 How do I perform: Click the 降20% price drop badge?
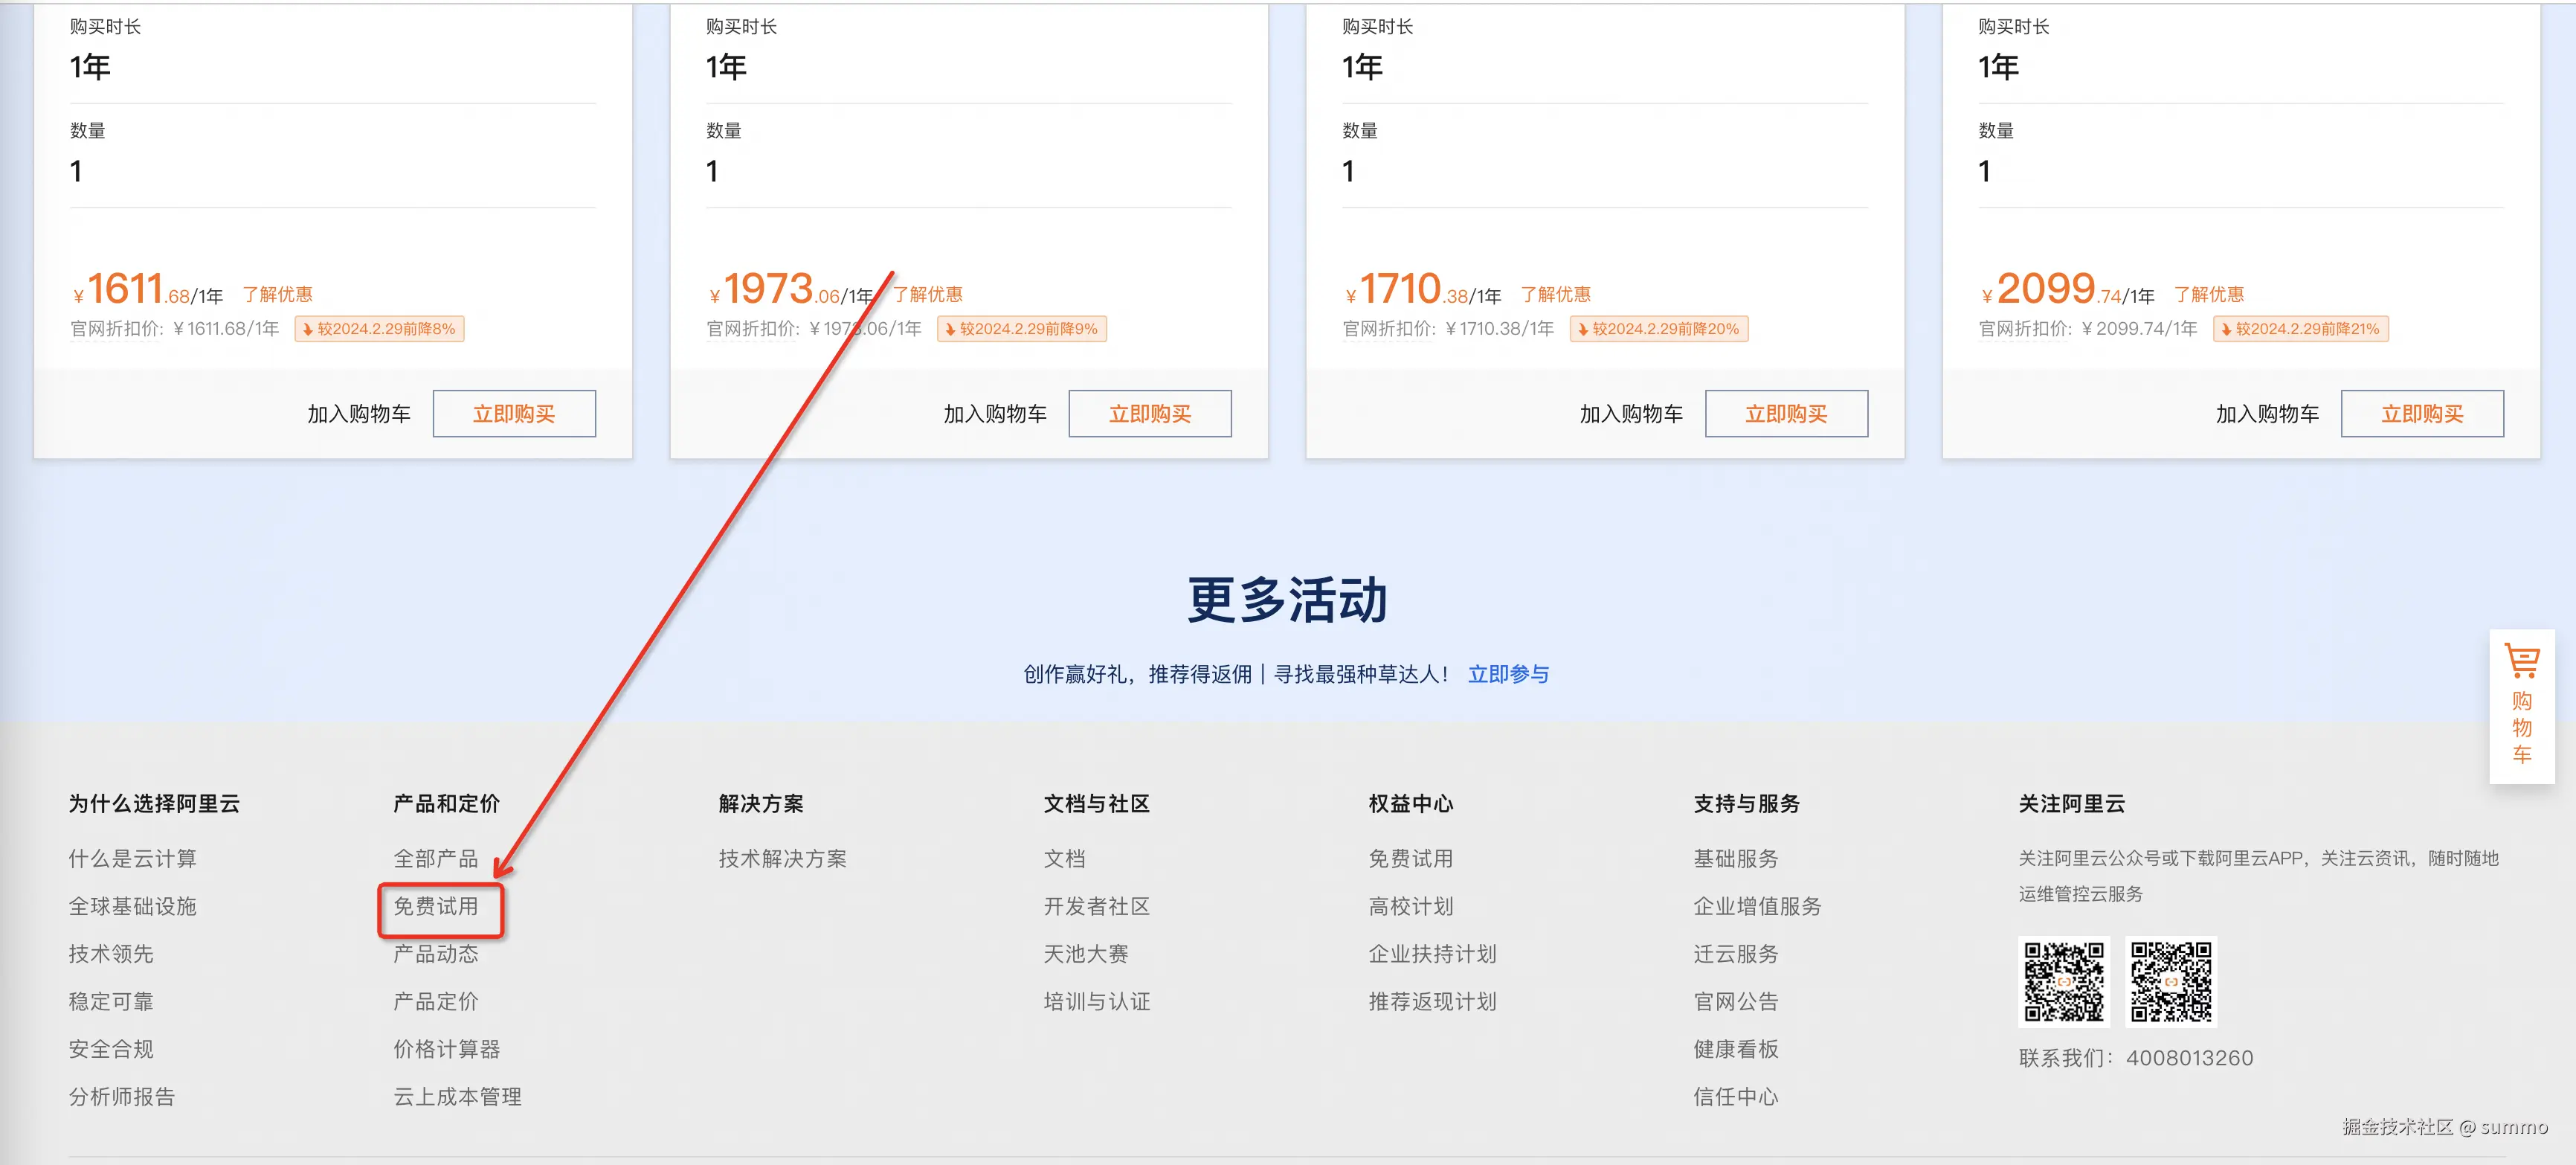1658,329
